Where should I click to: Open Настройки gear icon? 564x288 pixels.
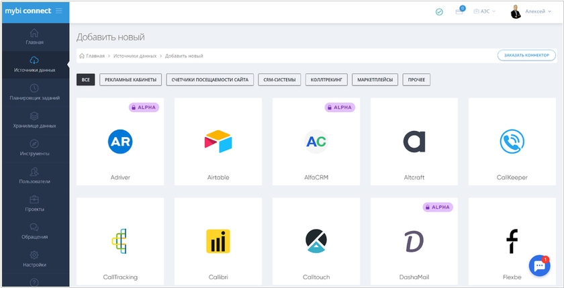tap(34, 255)
